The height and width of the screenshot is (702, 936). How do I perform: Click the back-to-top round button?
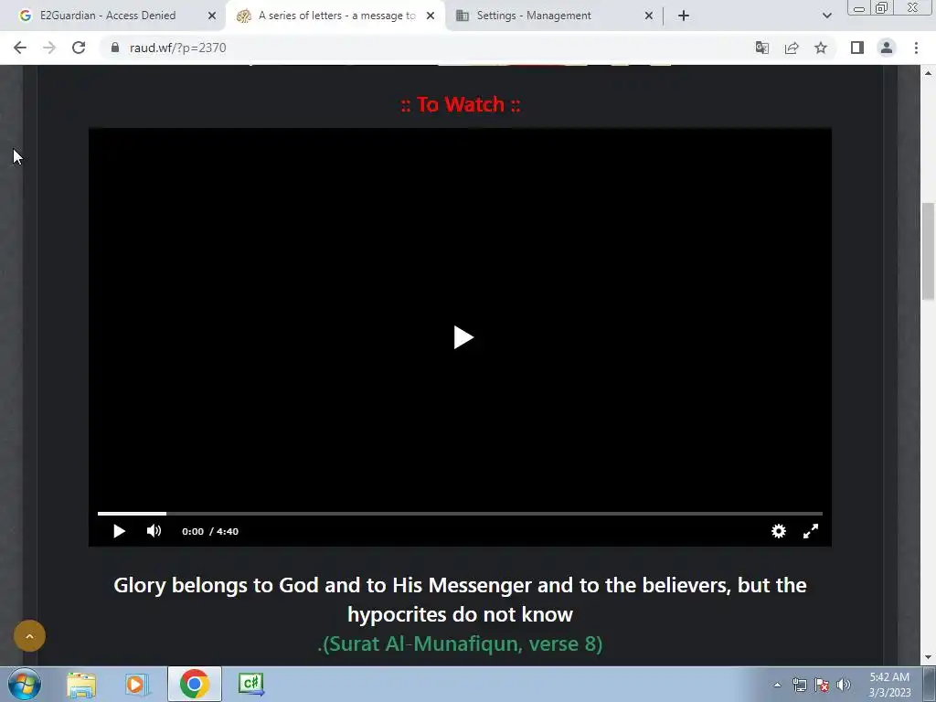(x=29, y=636)
